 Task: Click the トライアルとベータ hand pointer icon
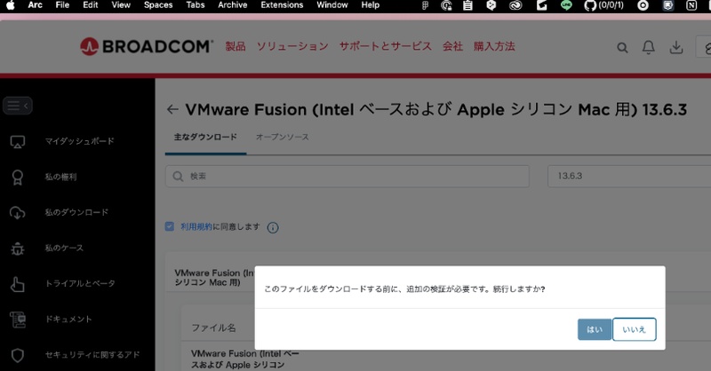click(x=17, y=284)
